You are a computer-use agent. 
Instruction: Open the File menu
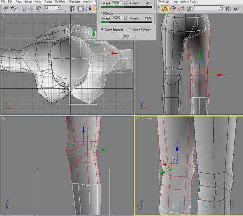pyautogui.click(x=3, y=2)
